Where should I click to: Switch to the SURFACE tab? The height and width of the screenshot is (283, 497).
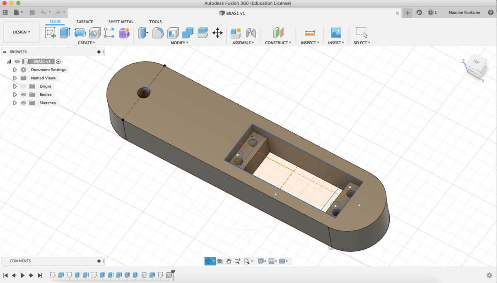84,22
